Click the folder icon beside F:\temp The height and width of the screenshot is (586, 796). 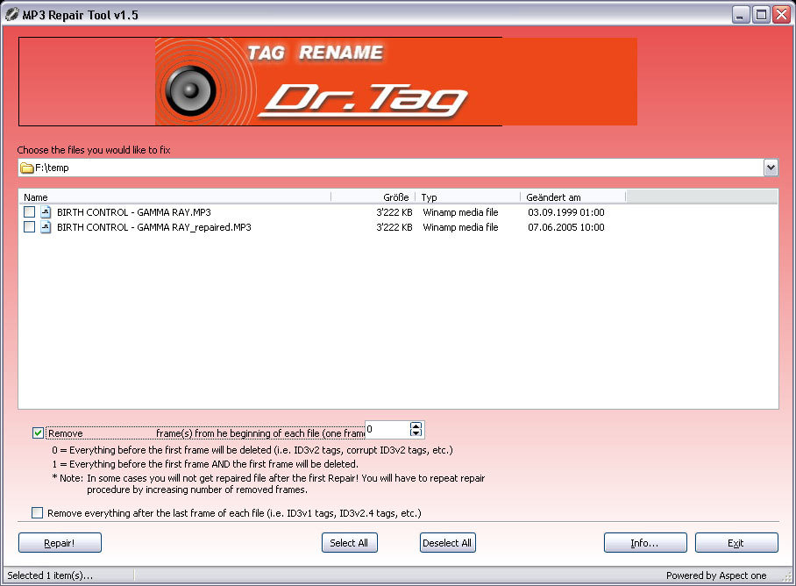[26, 168]
